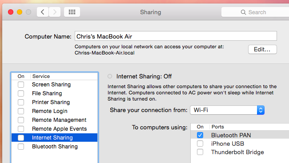Click the Search magnifier icon
Screen dimensions: 289x163
coord(243,12)
